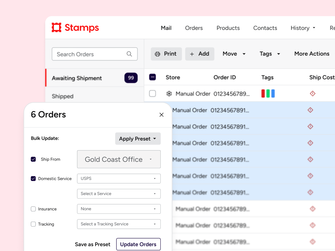
Task: Click the Update Orders button
Action: [x=138, y=244]
